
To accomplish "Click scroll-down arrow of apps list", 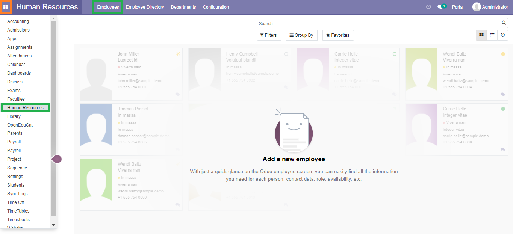I will pos(53,225).
